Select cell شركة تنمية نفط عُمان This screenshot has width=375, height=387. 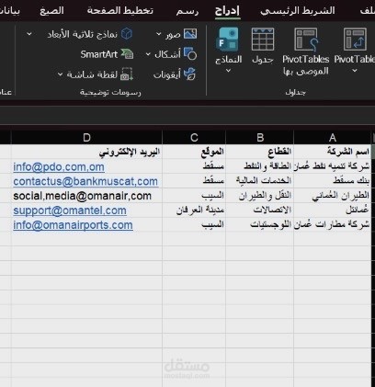pyautogui.click(x=332, y=166)
